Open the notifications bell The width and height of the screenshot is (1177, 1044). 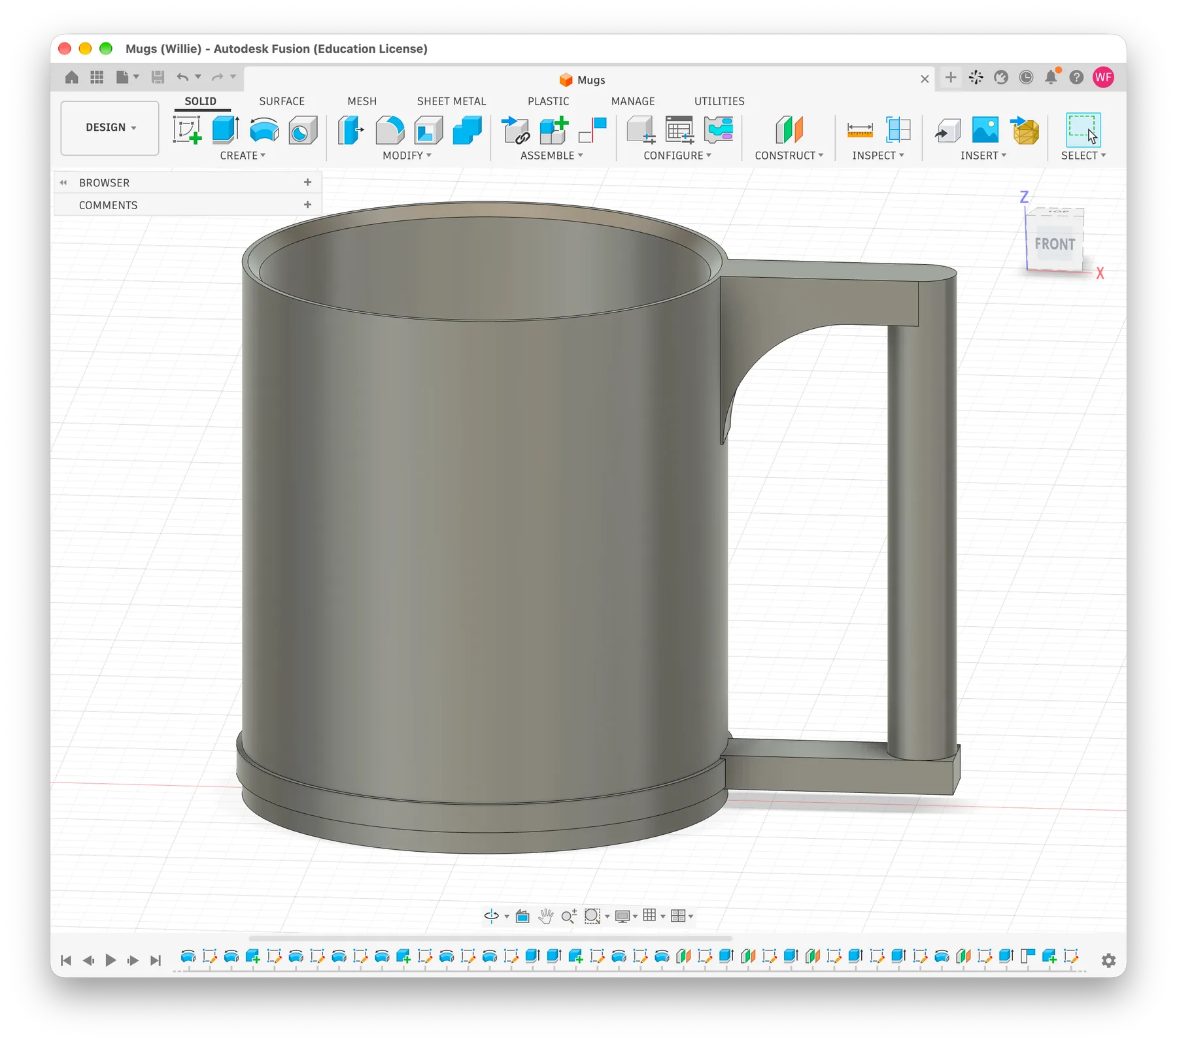1051,77
